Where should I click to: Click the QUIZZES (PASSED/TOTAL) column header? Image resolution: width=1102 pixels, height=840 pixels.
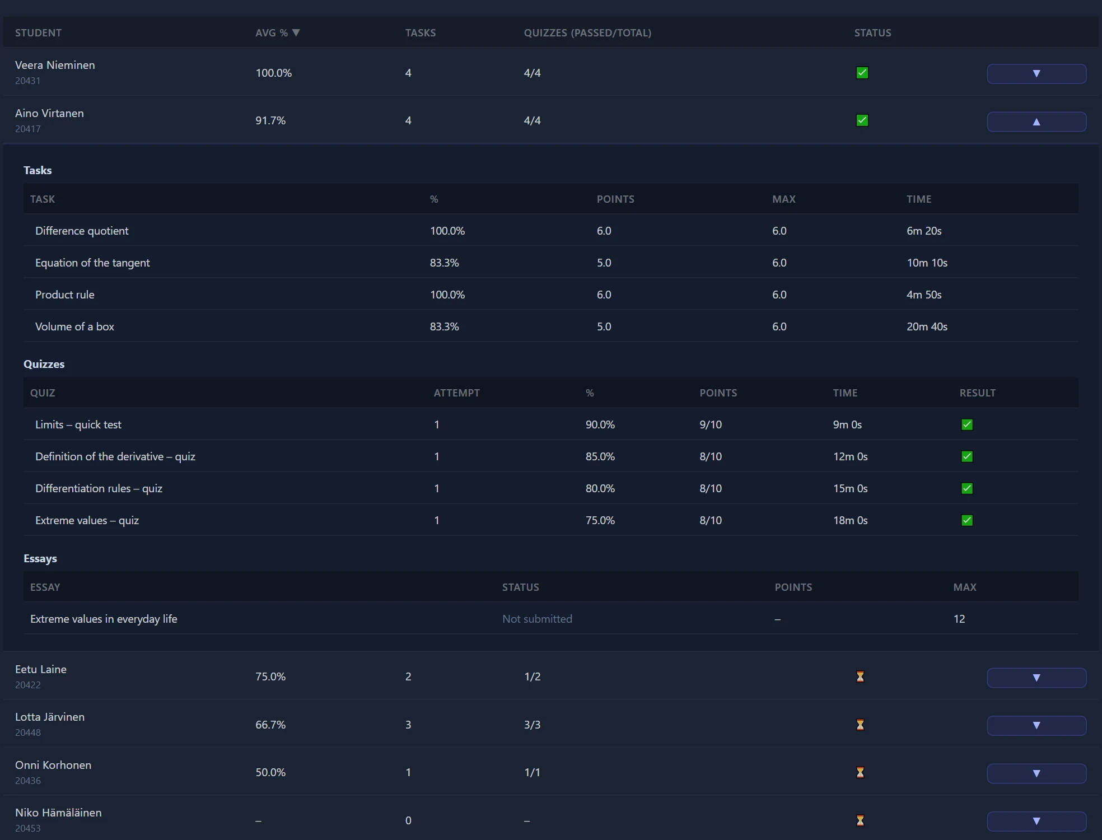587,32
